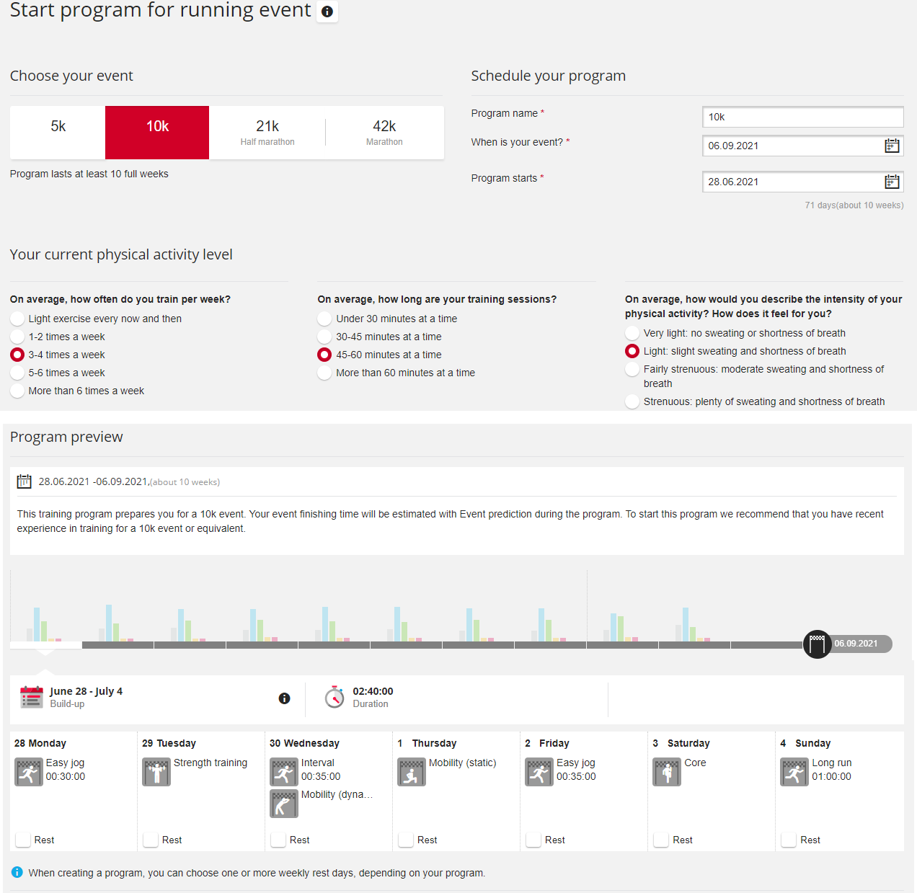
Task: Mark Friday as Rest day
Action: (533, 840)
